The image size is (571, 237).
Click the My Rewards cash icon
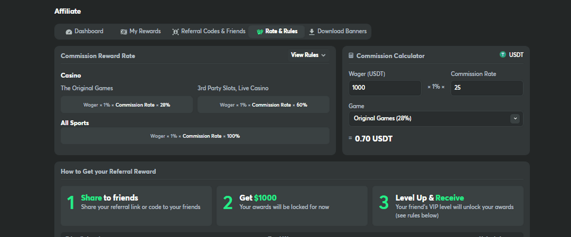[x=124, y=32]
